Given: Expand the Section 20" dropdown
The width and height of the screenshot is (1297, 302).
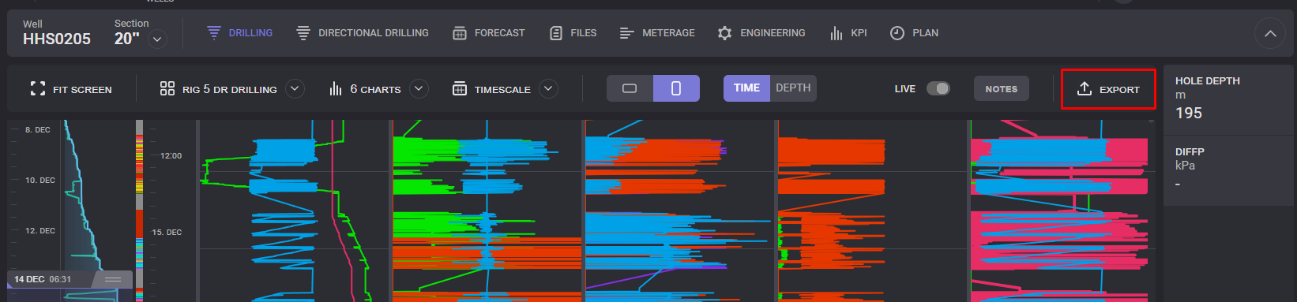Looking at the screenshot, I should point(158,39).
